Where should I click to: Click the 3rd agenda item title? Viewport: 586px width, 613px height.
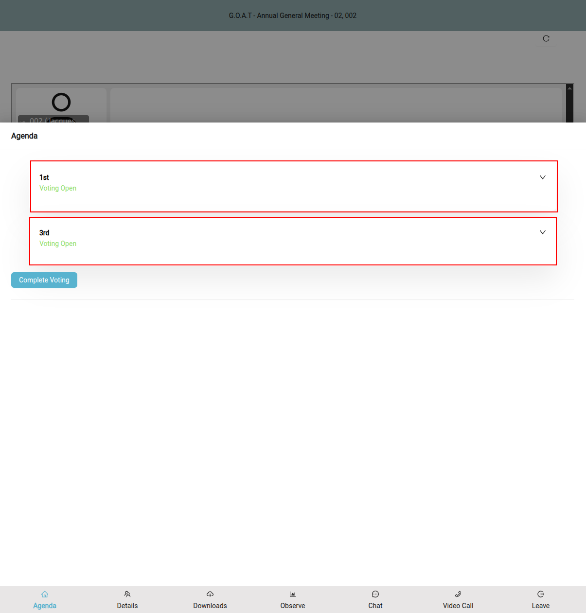[44, 233]
